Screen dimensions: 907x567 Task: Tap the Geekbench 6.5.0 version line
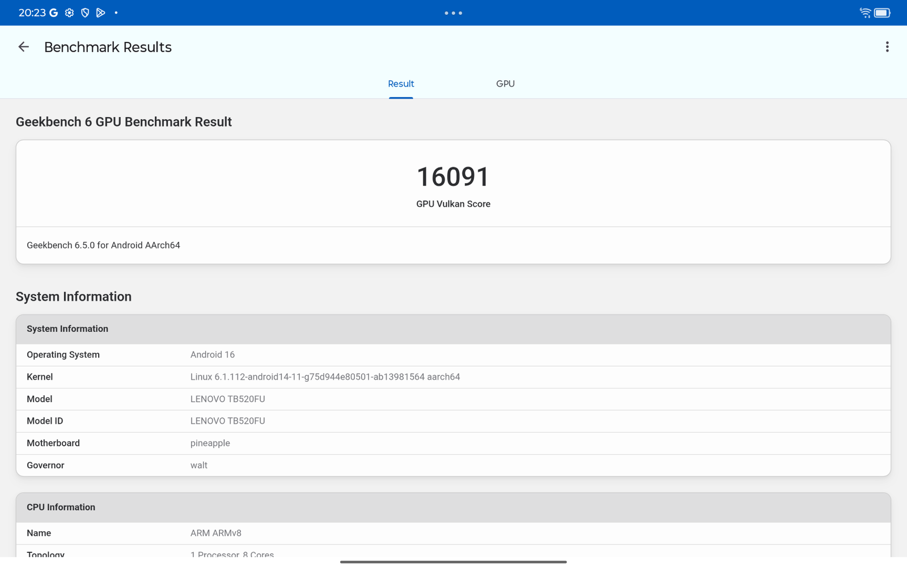tap(103, 246)
